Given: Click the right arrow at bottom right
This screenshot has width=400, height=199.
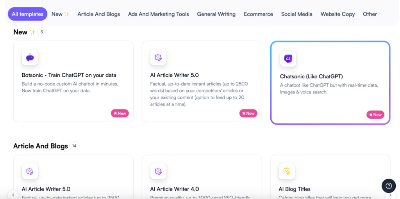Looking at the screenshot, I should 390,195.
